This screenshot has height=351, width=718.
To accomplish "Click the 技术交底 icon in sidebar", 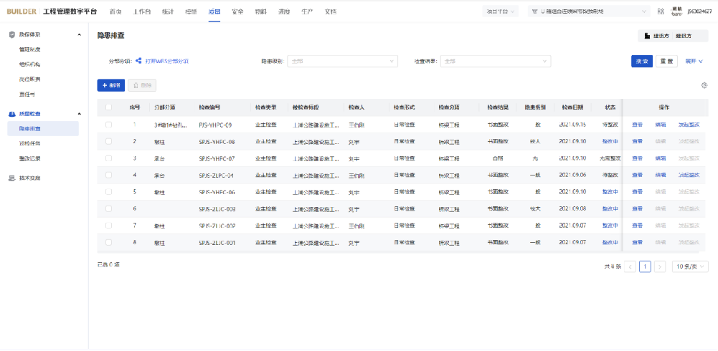I will (12, 178).
